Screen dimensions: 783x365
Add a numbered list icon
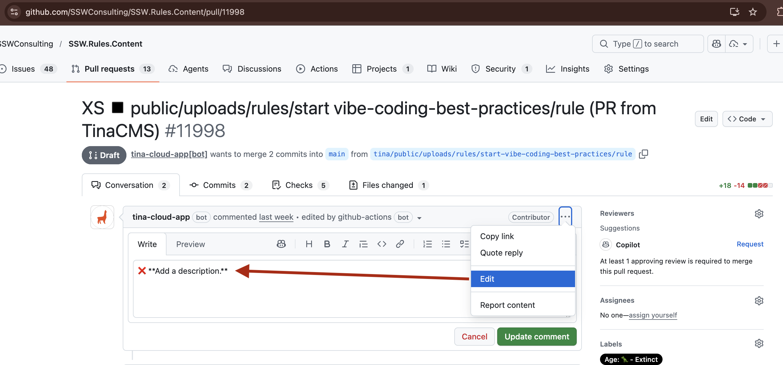(427, 244)
